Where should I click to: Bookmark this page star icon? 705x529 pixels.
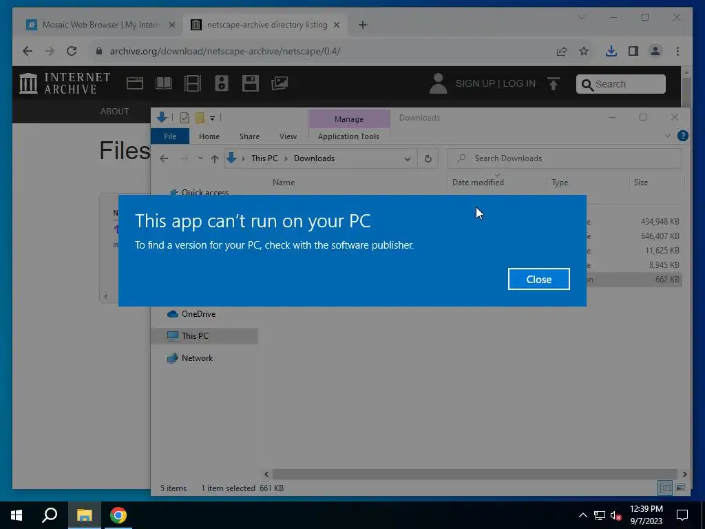(x=584, y=51)
